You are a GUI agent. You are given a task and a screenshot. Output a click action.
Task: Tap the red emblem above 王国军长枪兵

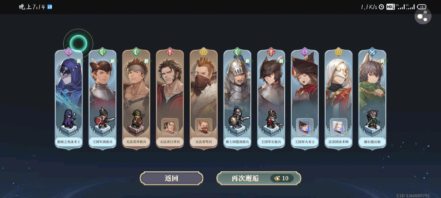[271, 52]
